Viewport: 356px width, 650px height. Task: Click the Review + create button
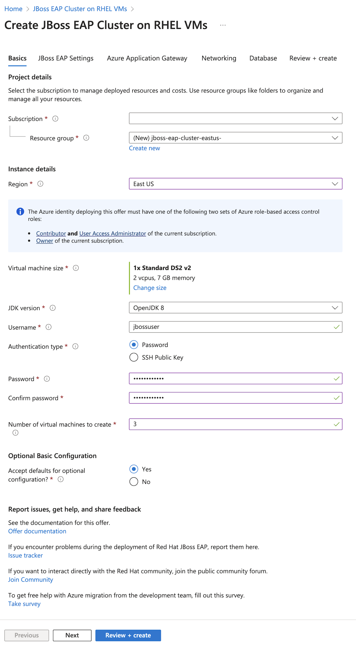tap(128, 635)
